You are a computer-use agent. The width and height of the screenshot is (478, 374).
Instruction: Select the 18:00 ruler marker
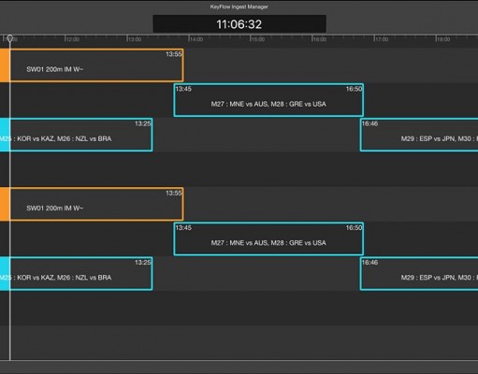[x=443, y=39]
